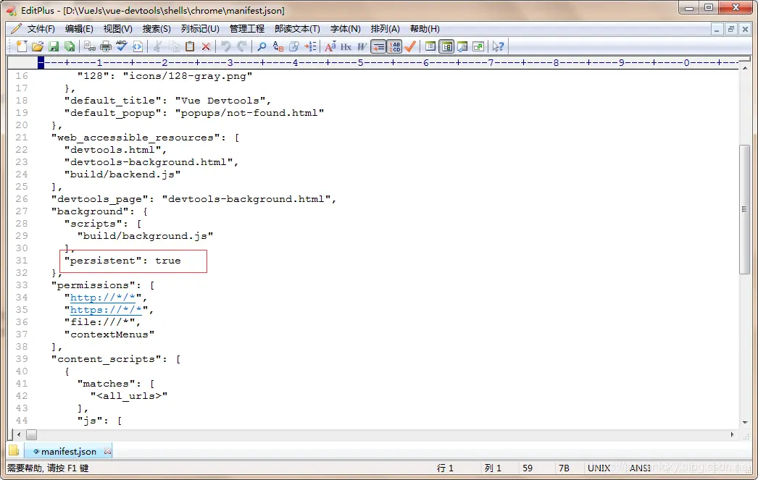
Task: Click UNIX in status bar
Action: point(599,468)
